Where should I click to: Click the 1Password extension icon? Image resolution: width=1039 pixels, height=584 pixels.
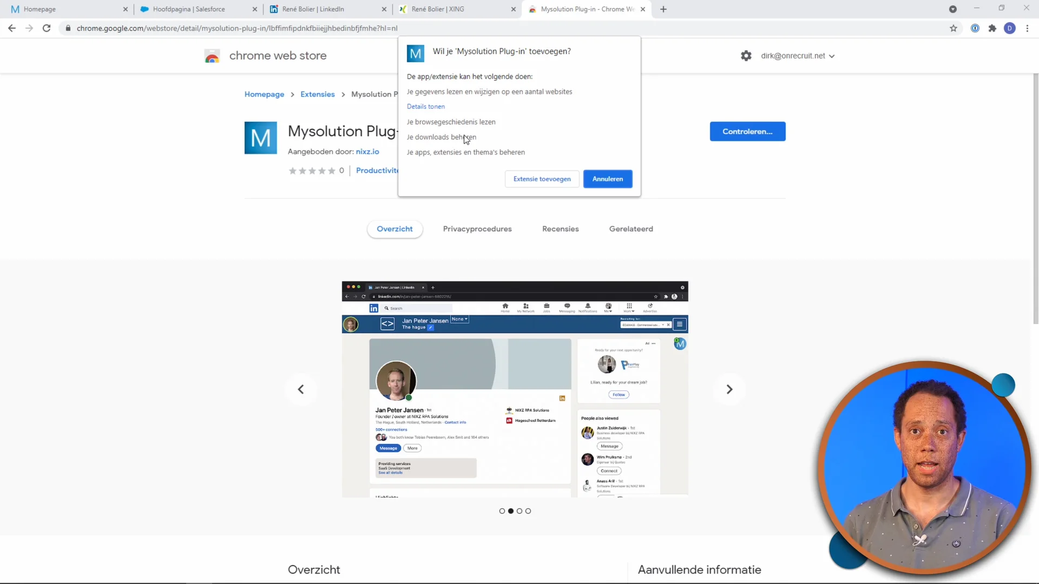point(975,28)
